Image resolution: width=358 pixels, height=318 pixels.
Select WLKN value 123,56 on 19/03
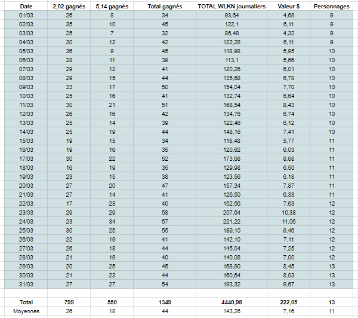(x=232, y=176)
